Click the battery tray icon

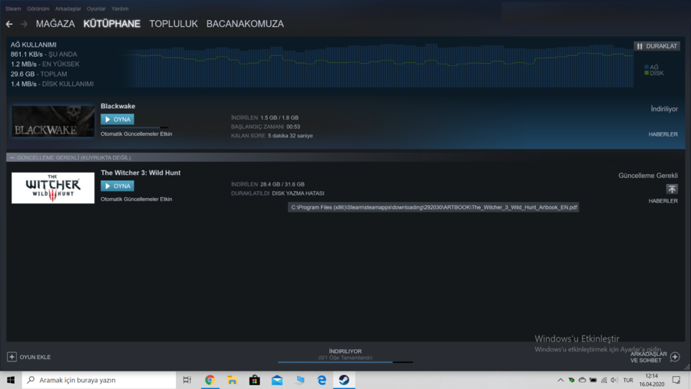(x=593, y=381)
